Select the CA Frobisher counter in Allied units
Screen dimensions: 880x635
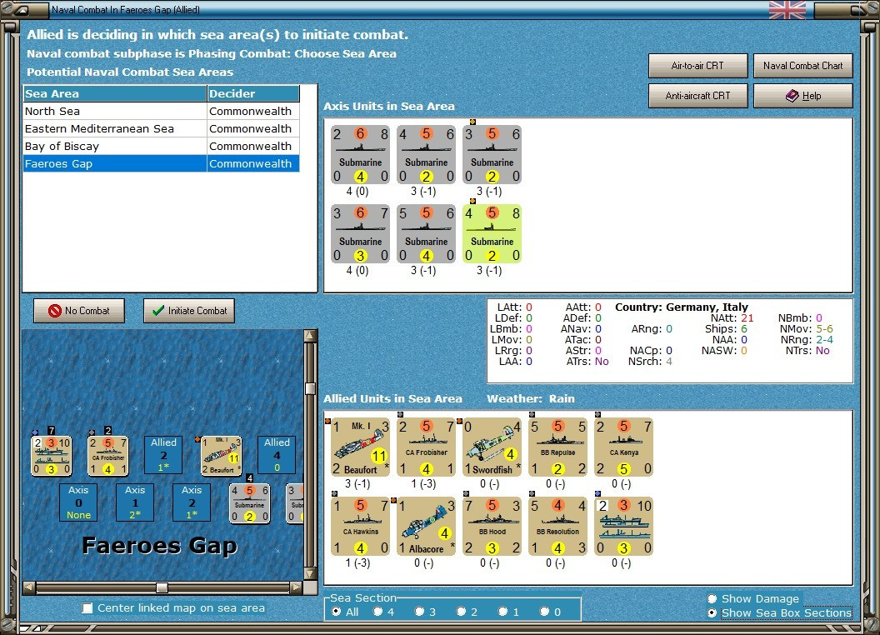click(x=426, y=447)
